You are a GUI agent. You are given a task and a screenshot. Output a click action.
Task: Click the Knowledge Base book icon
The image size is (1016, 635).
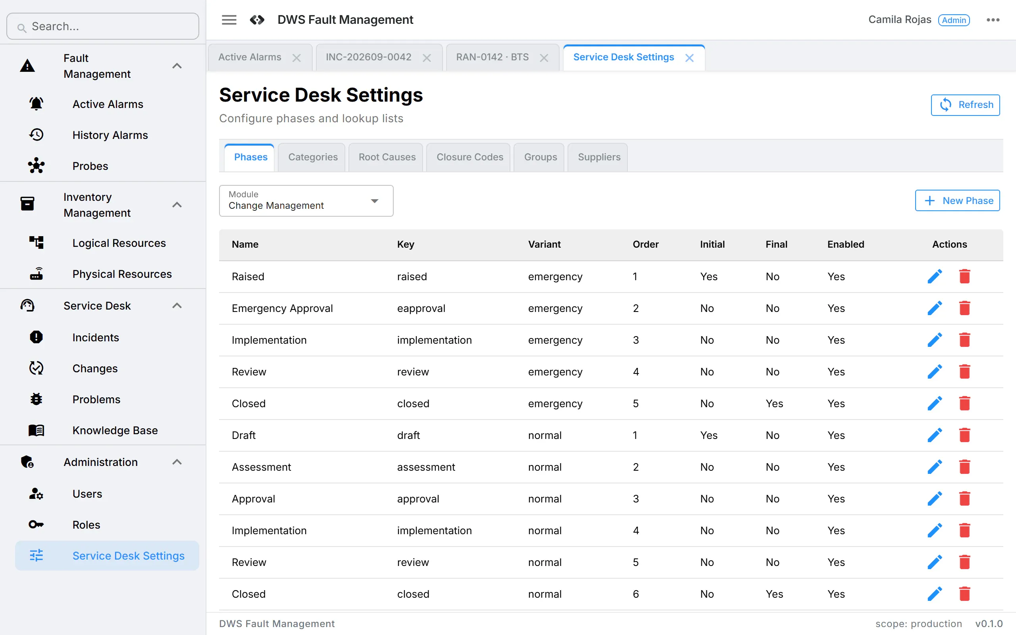click(x=36, y=431)
